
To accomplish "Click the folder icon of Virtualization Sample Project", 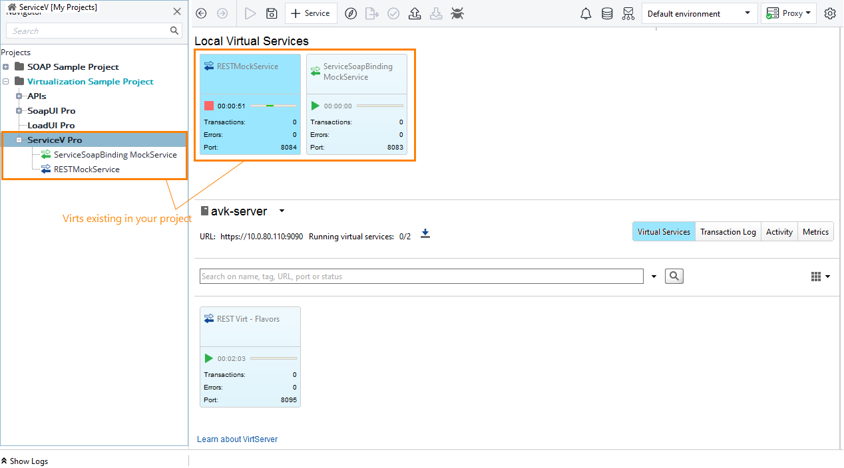I will pyautogui.click(x=19, y=81).
